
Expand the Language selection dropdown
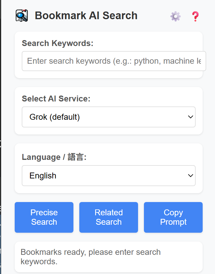click(x=109, y=175)
